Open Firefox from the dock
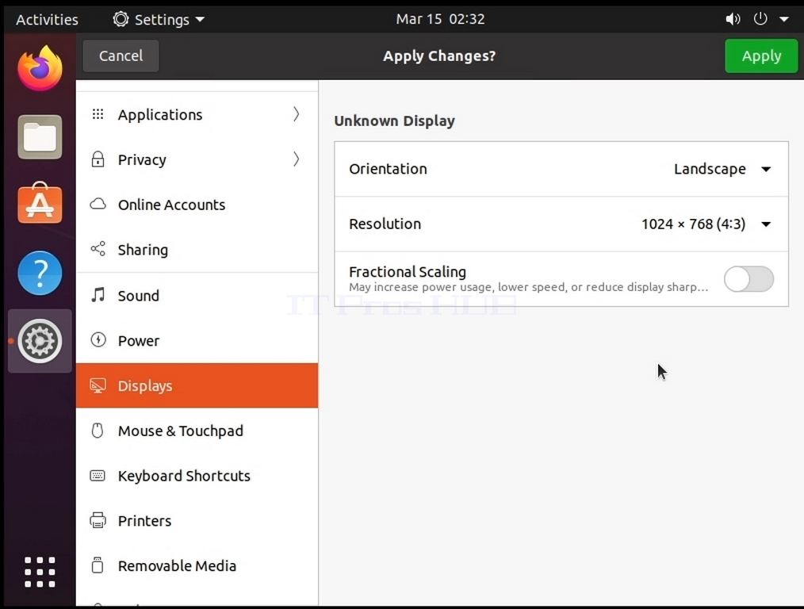Viewport: 804px width, 609px height. [40, 69]
